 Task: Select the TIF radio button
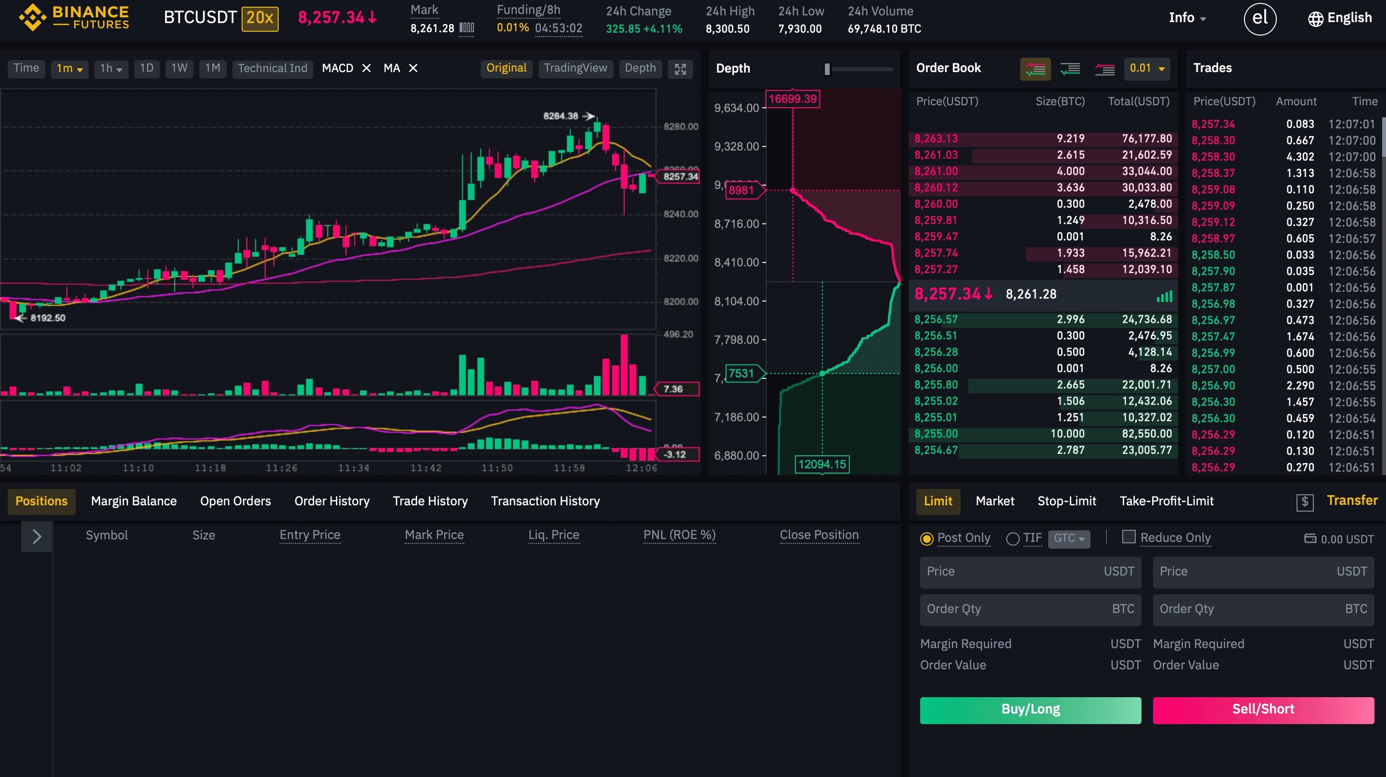click(1013, 539)
